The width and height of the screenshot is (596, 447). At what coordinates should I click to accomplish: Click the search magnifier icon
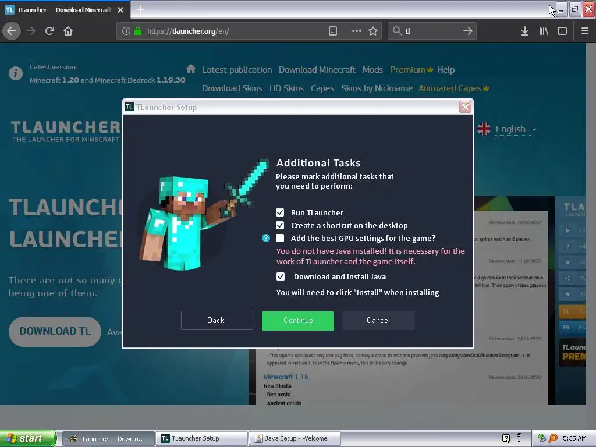[397, 31]
